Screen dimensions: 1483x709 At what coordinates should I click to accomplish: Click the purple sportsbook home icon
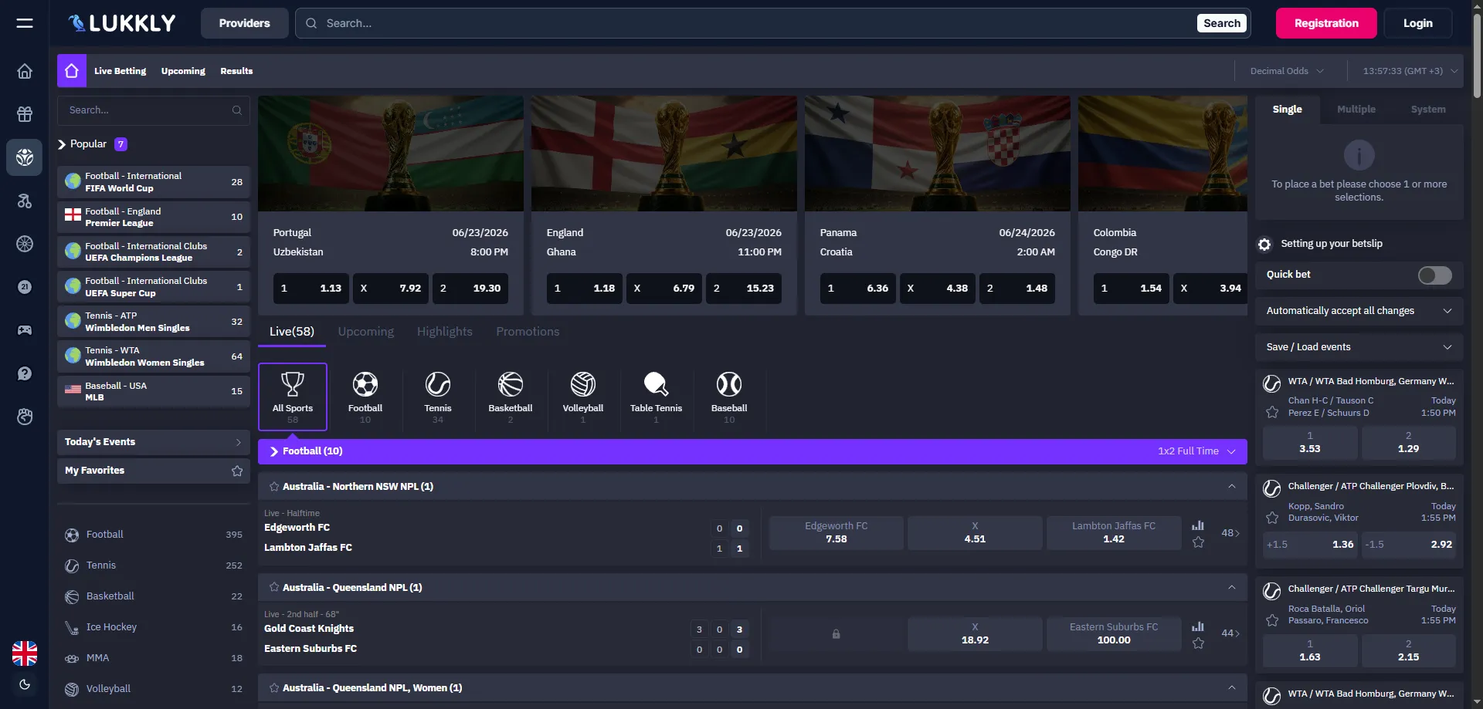point(72,71)
